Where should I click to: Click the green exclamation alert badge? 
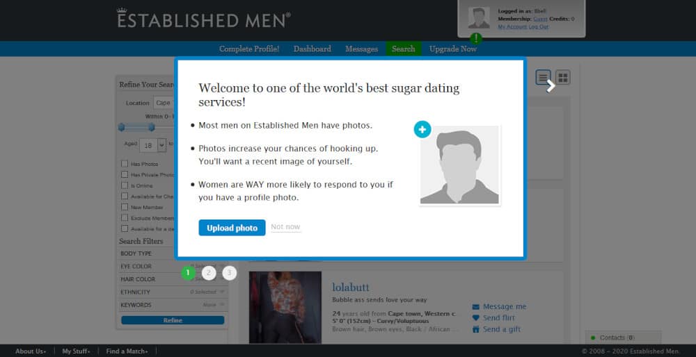pyautogui.click(x=476, y=38)
